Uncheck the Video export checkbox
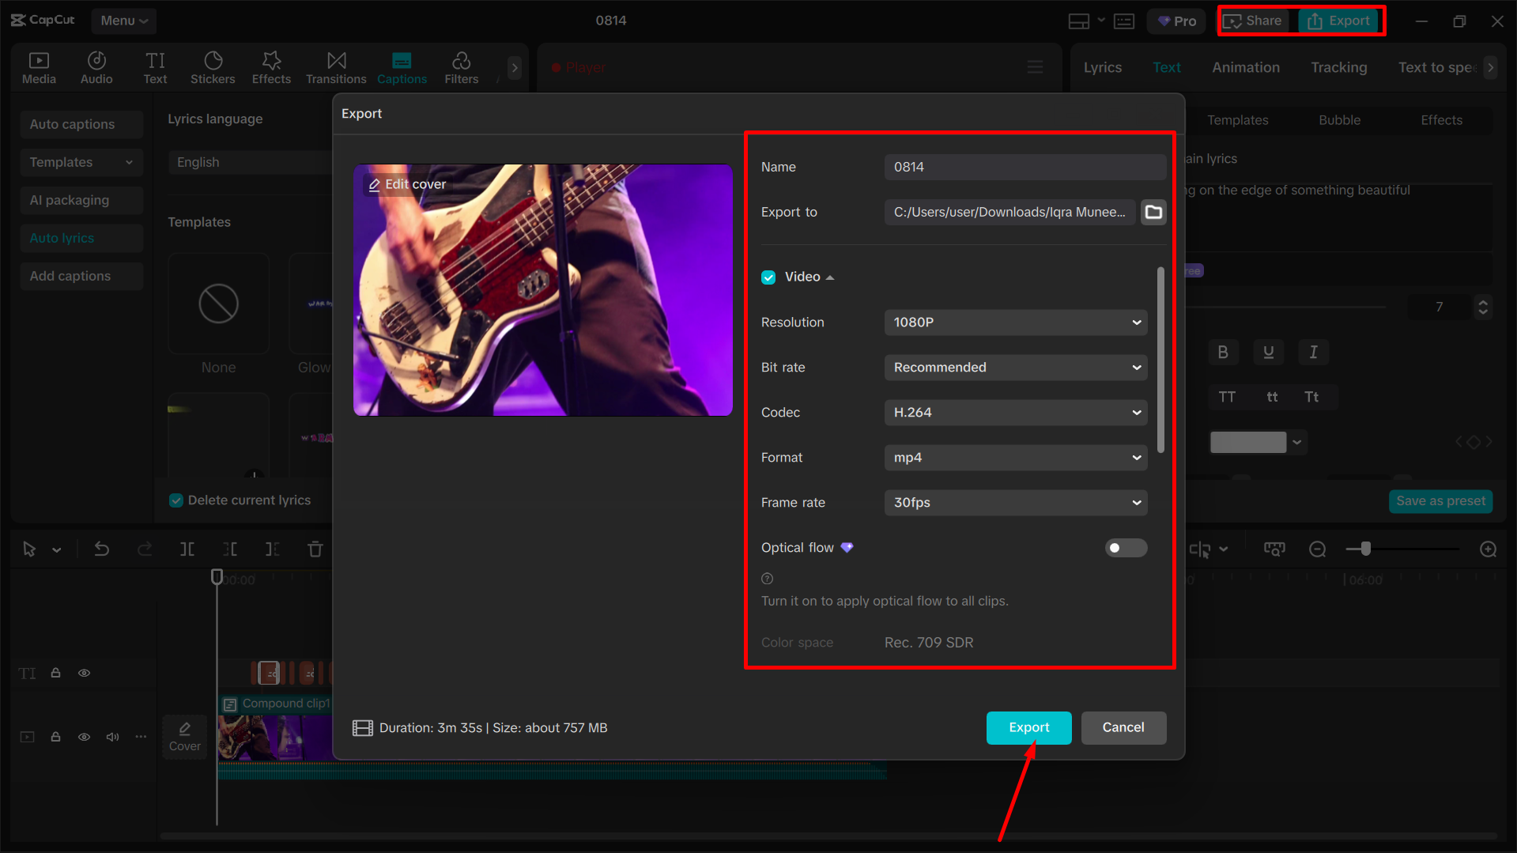1517x853 pixels. 768,277
